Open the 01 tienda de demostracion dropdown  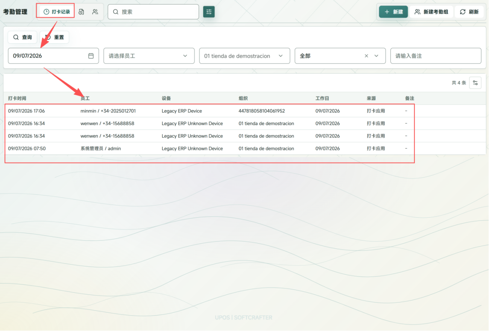pos(244,56)
